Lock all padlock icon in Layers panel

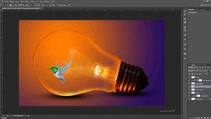click(200, 74)
